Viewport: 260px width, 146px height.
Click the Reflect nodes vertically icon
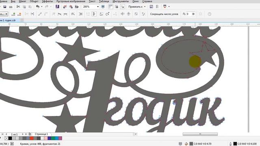point(128,14)
